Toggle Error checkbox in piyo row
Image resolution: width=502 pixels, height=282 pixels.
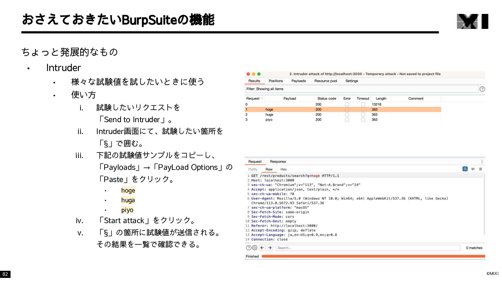click(347, 119)
